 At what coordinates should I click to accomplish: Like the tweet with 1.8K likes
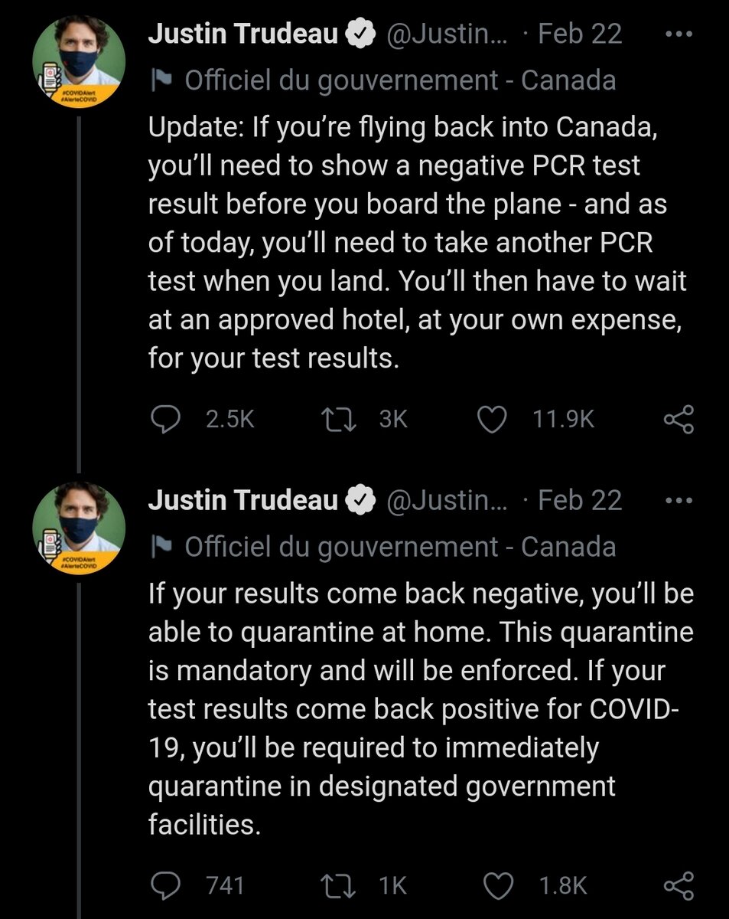pyautogui.click(x=499, y=886)
